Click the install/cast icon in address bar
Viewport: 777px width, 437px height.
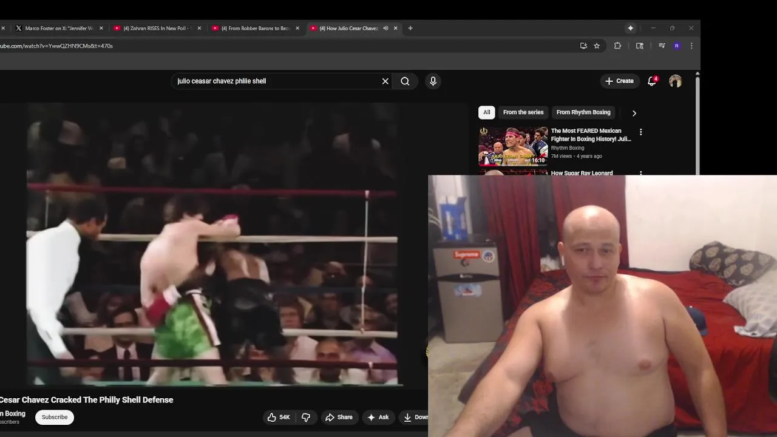(583, 46)
